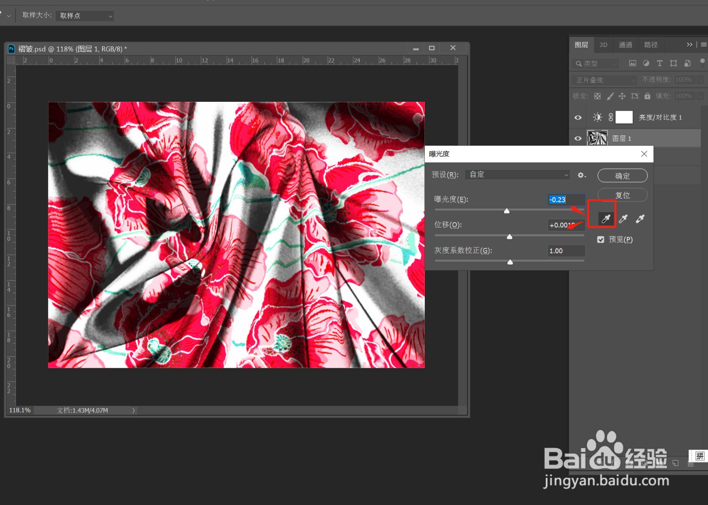Click the gamma value field 1.00
The width and height of the screenshot is (708, 505).
coord(566,251)
